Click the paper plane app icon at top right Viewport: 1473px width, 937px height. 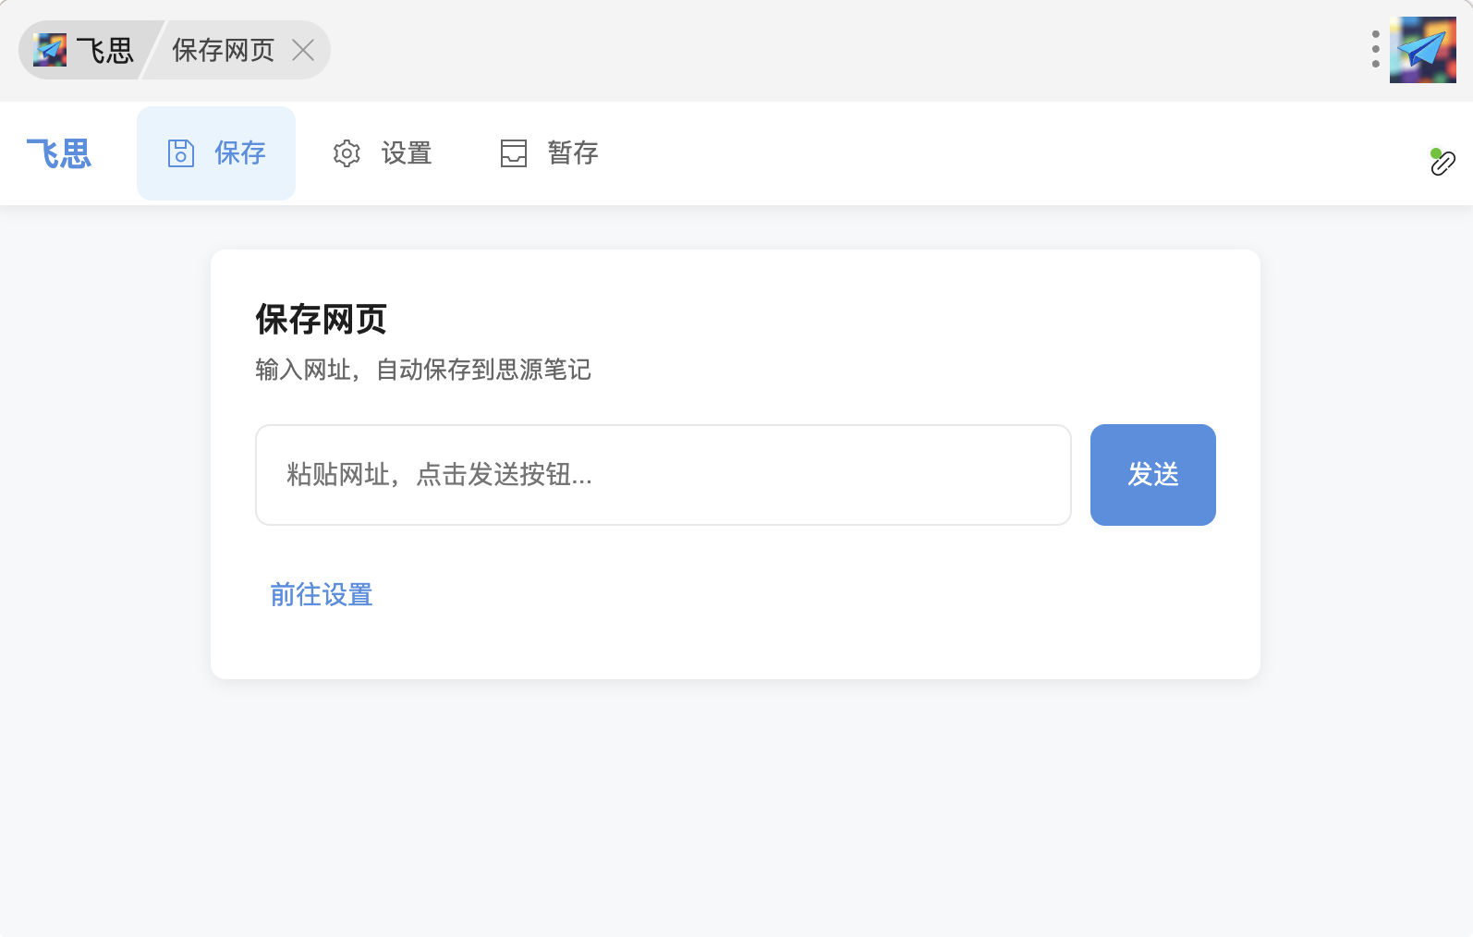tap(1422, 50)
